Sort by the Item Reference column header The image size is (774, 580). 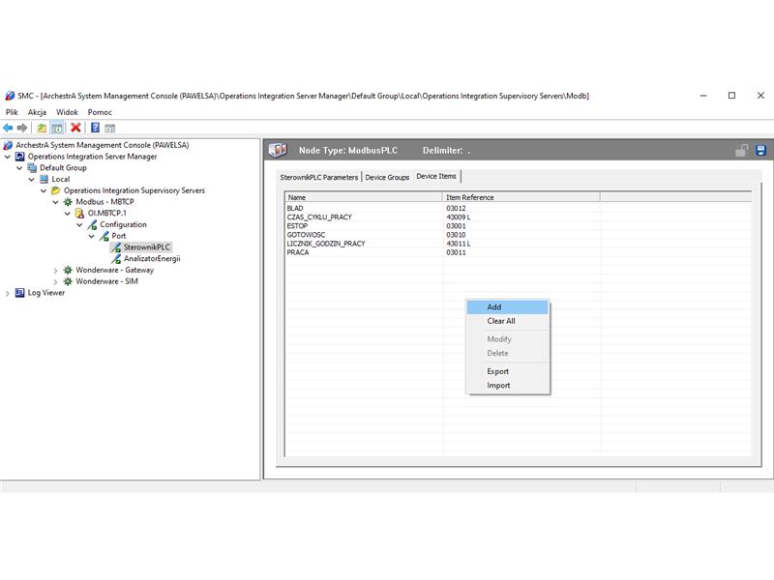pos(521,197)
